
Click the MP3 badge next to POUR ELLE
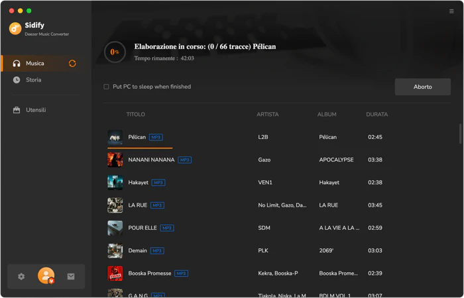click(x=167, y=228)
